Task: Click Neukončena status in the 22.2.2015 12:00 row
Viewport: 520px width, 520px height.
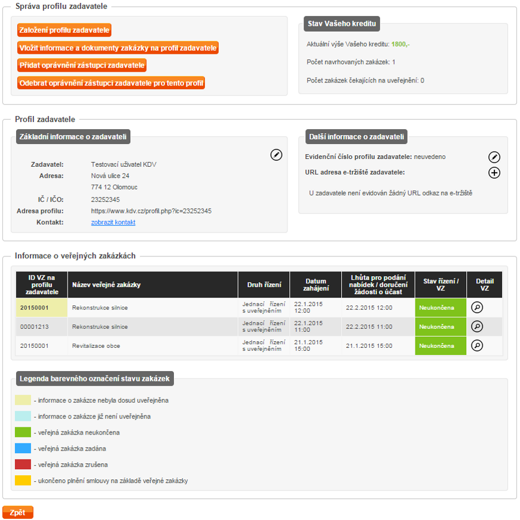Action: pyautogui.click(x=441, y=307)
